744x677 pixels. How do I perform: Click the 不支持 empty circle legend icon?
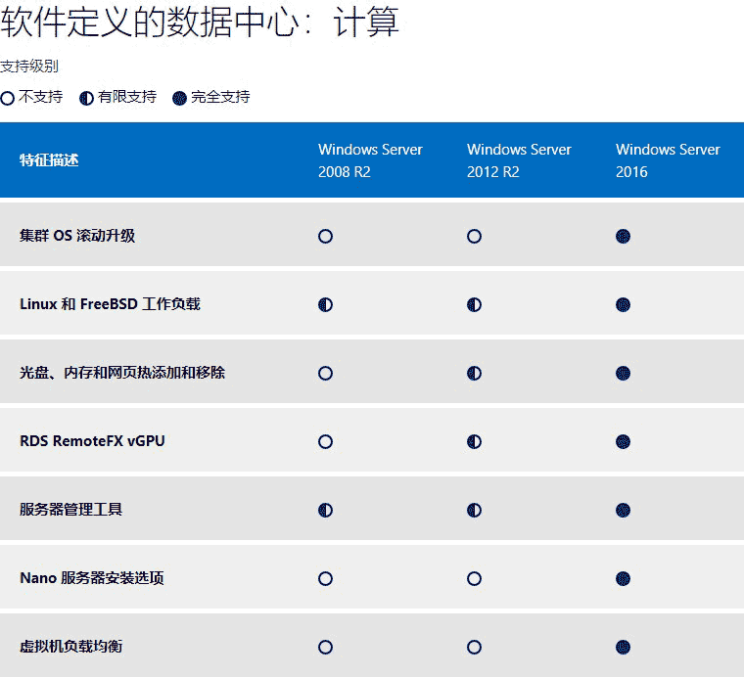8,98
